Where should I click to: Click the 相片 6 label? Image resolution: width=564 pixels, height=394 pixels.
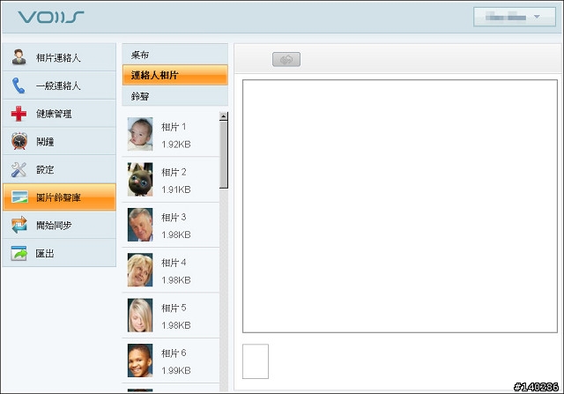point(174,353)
